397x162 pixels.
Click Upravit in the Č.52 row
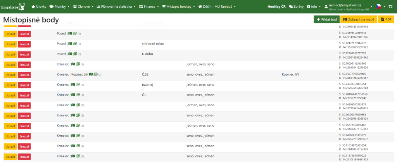click(x=10, y=75)
